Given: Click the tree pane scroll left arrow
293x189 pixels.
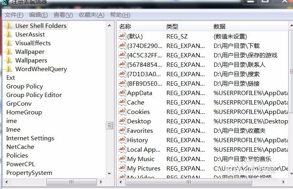Looking at the screenshot, I should pos(6,182).
